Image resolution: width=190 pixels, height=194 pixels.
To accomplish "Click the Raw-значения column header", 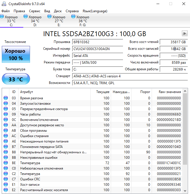I will pyautogui.click(x=170, y=92).
